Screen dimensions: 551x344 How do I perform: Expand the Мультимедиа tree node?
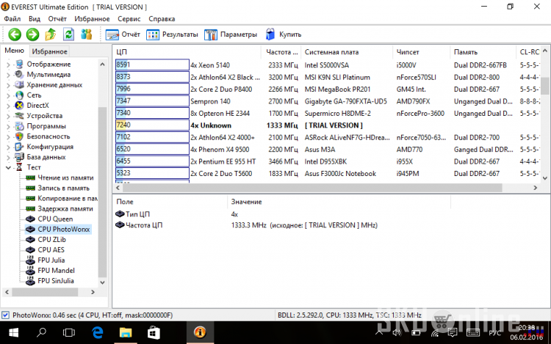click(8, 75)
